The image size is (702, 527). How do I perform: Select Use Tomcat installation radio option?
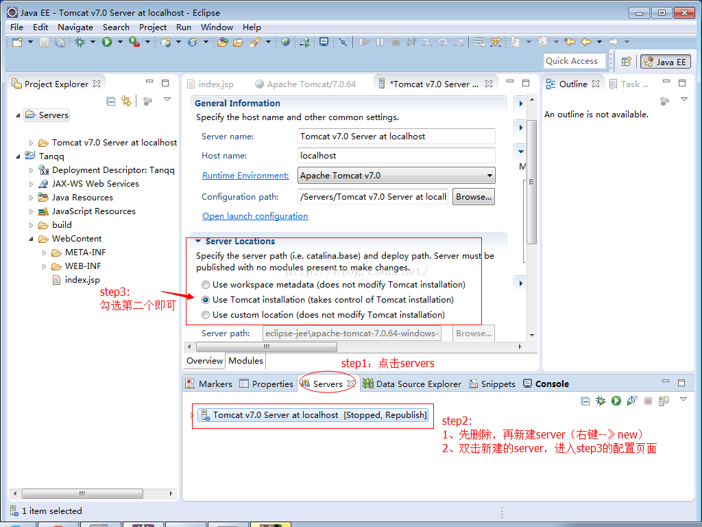tap(206, 300)
